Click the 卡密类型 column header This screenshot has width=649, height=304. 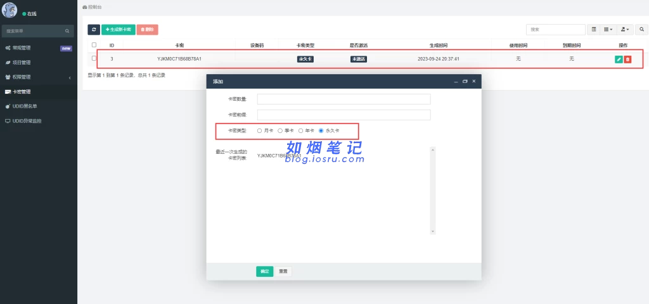[305, 45]
